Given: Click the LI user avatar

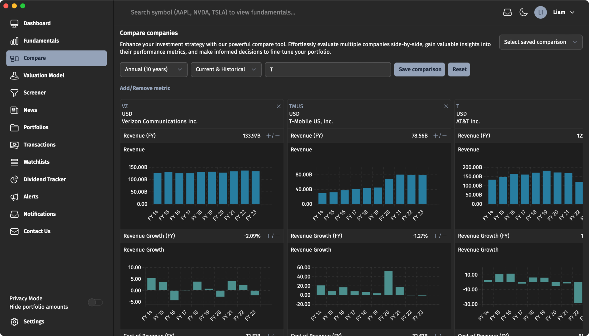Looking at the screenshot, I should (540, 12).
